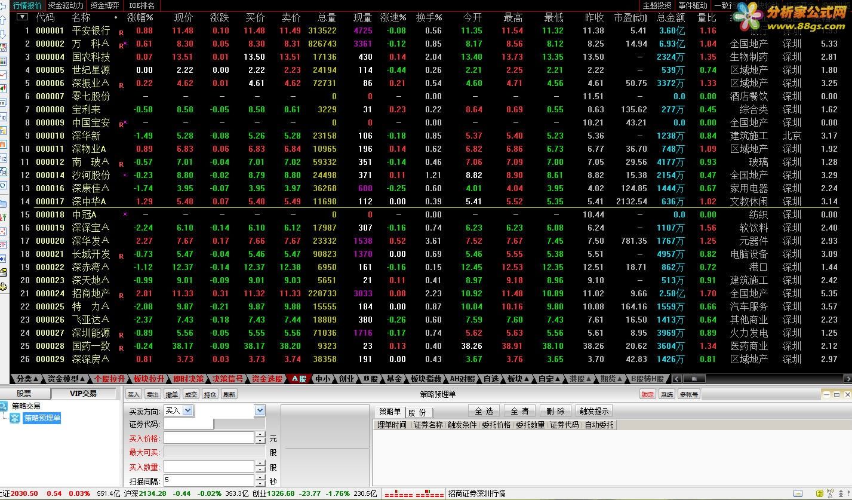Select the 股份 tab beside 策略单
852x500 pixels.
click(x=418, y=412)
